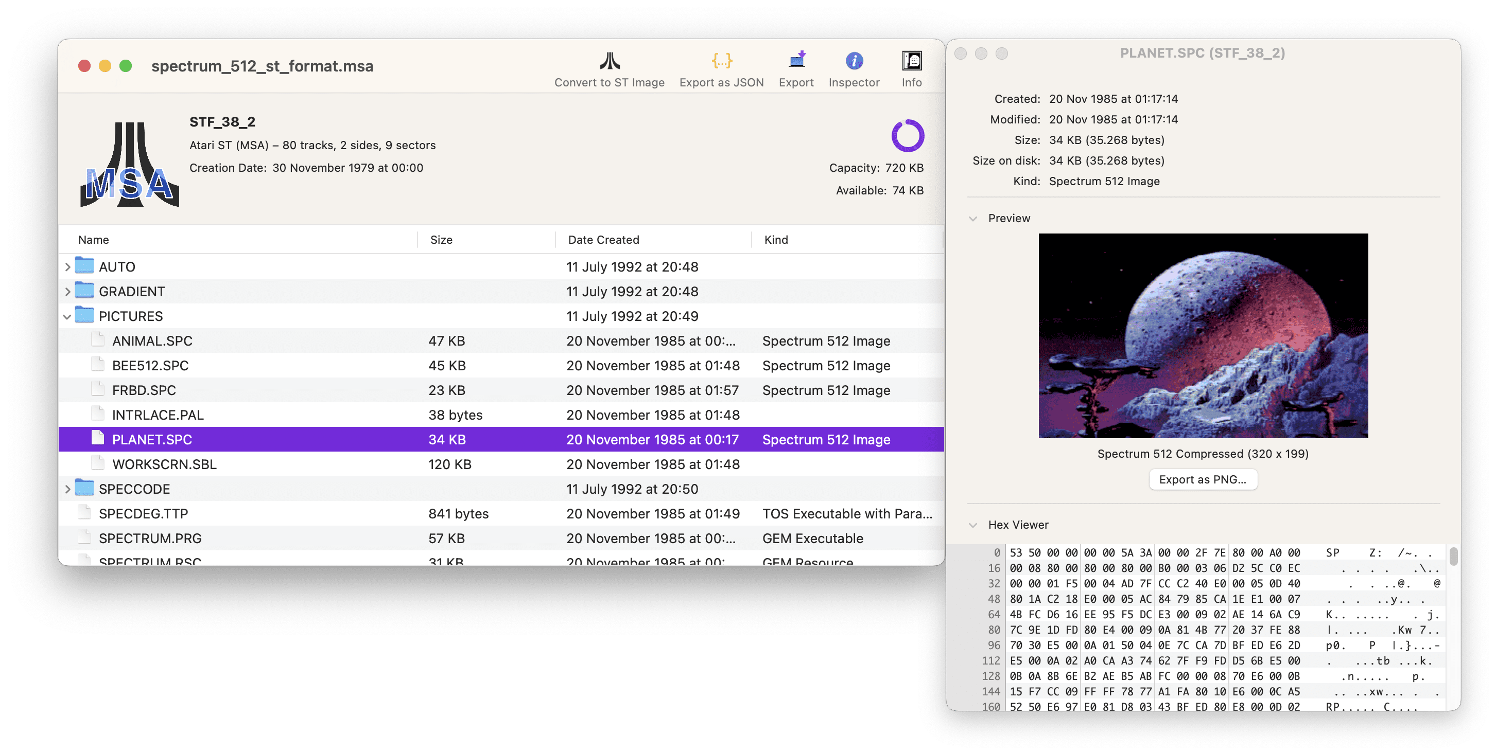1496x754 pixels.
Task: Click the GEM Executable kind cell
Action: coord(813,538)
